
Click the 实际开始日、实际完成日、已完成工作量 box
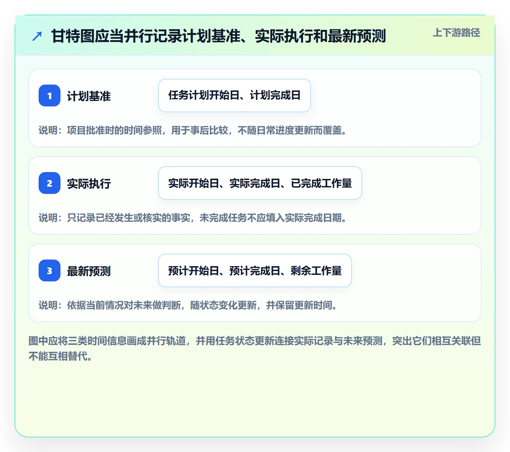[260, 183]
